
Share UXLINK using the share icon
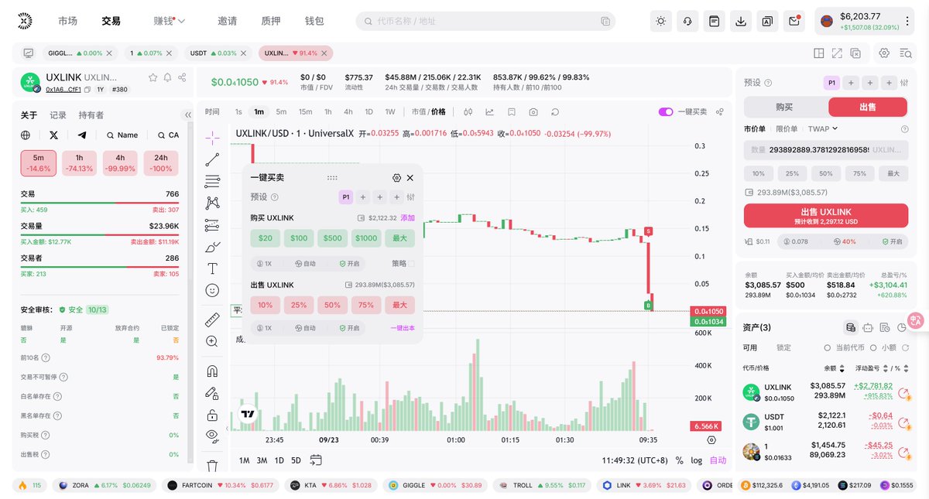(x=182, y=77)
